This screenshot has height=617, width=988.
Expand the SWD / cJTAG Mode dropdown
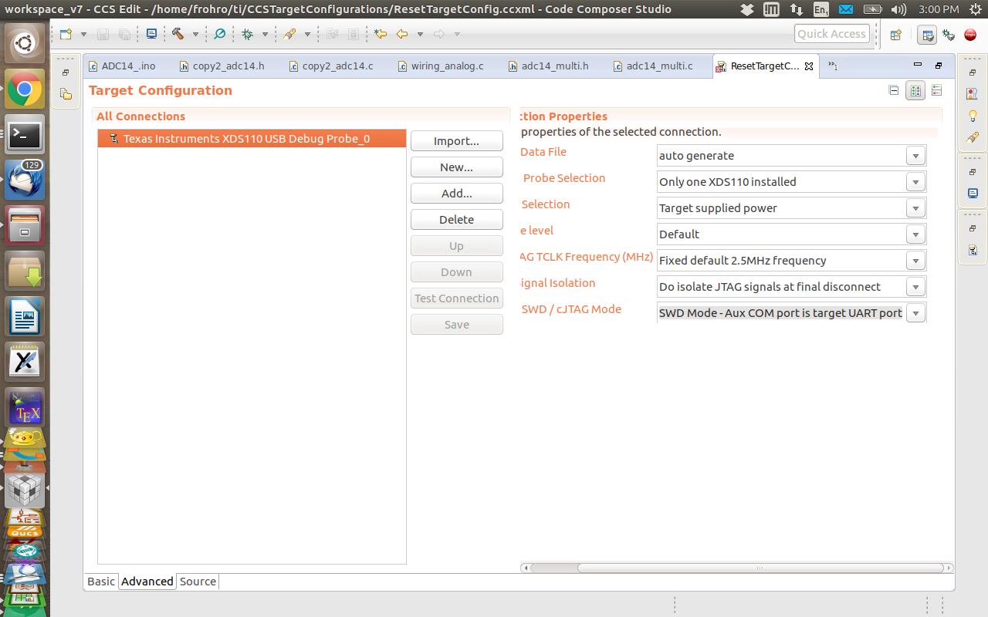coord(915,313)
